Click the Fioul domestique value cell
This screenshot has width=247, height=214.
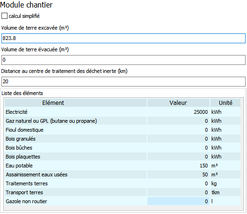pyautogui.click(x=178, y=130)
